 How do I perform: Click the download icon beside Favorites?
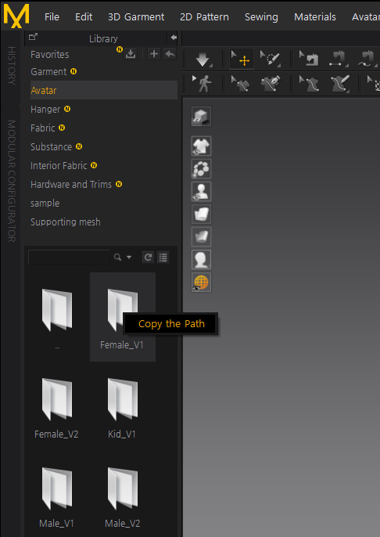(131, 54)
